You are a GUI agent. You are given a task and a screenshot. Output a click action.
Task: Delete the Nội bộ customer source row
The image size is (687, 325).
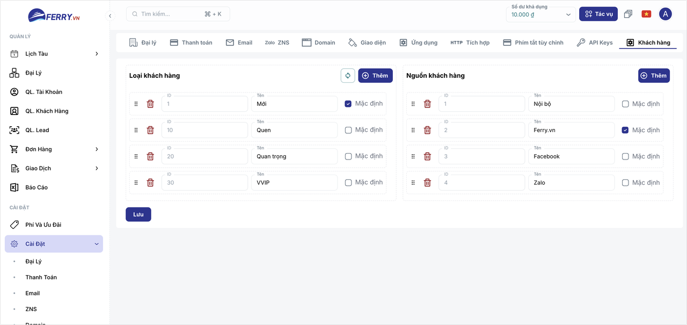pos(427,104)
